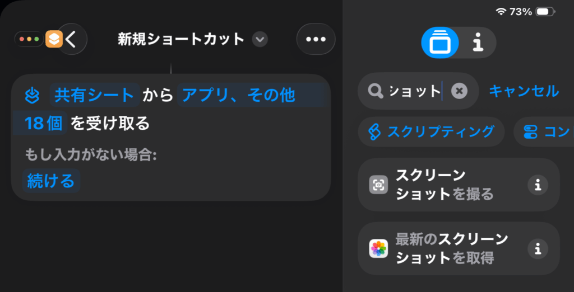Show info for 最新のスクリーンショットを取得 action

(x=538, y=248)
